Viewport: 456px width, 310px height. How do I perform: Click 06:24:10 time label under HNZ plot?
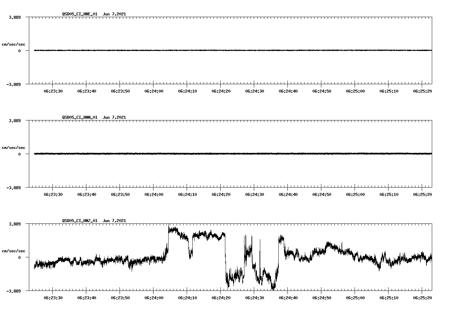click(187, 298)
